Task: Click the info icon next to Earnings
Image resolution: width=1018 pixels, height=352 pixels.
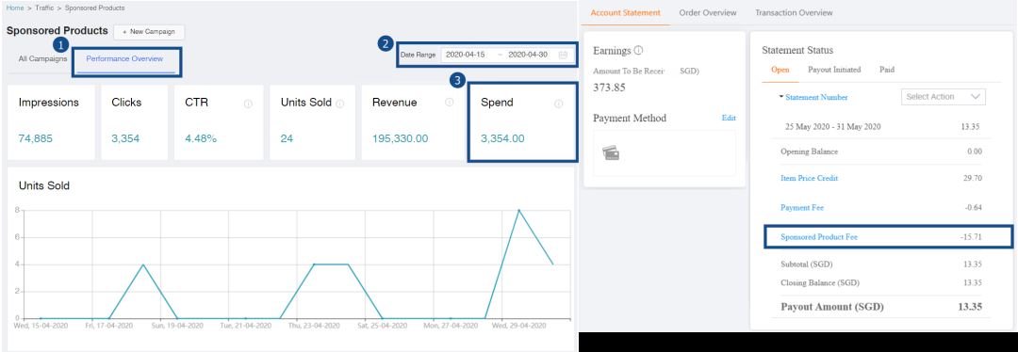Action: pos(638,50)
